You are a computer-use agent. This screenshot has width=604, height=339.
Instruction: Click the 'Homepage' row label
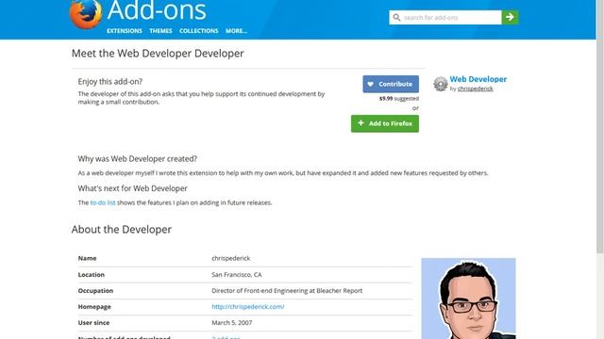click(94, 307)
